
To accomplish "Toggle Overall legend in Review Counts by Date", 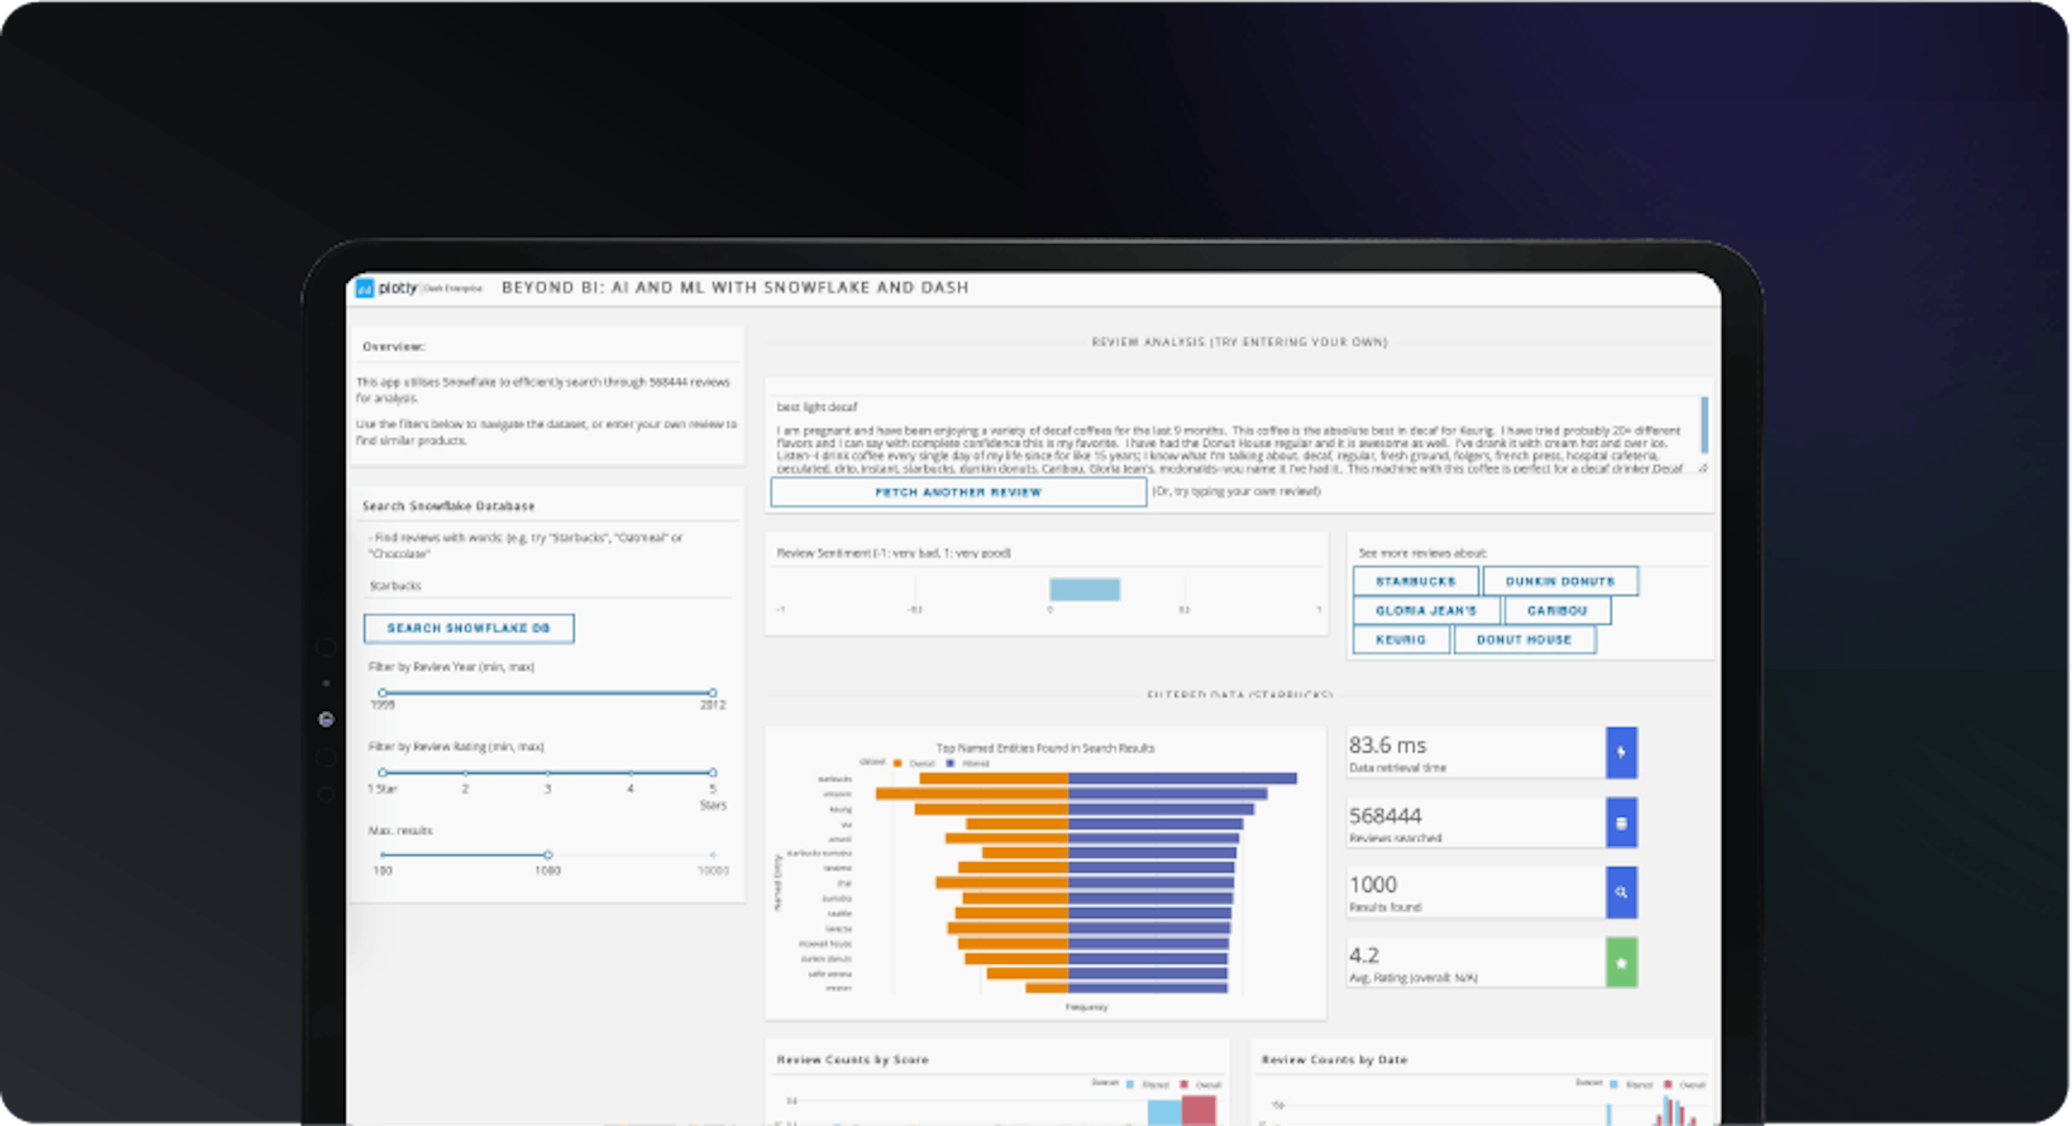I will click(x=1684, y=1085).
